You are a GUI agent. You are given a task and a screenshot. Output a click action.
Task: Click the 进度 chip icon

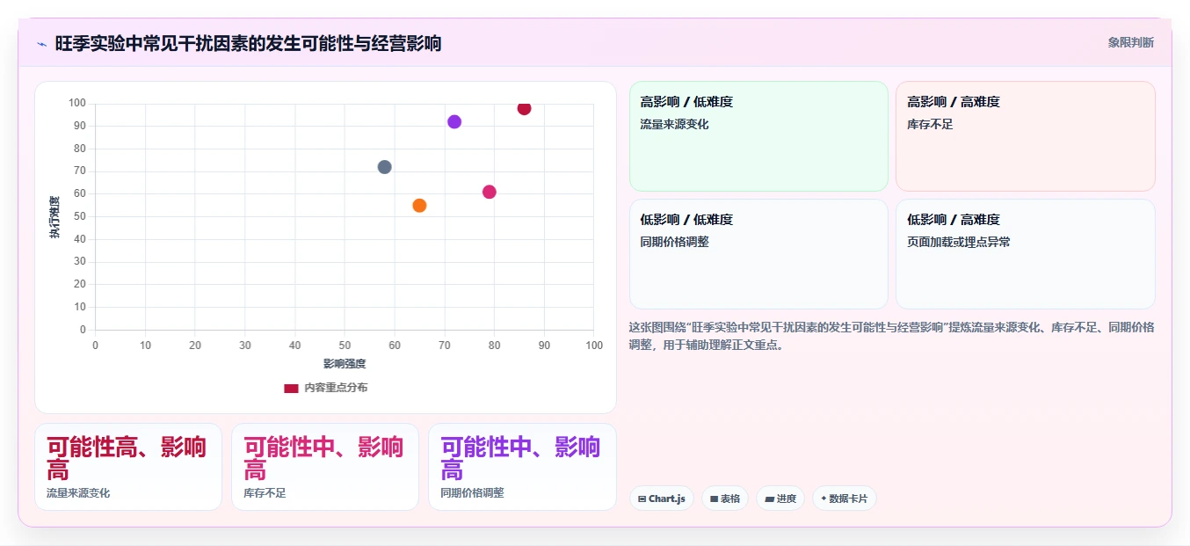[770, 499]
